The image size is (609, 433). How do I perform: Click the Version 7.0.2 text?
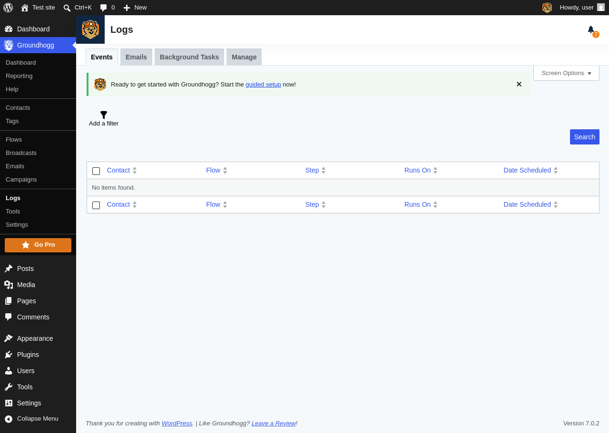[x=581, y=423]
